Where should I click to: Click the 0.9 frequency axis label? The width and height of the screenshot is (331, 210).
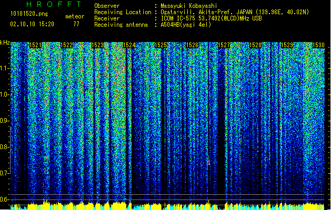pos(4,121)
